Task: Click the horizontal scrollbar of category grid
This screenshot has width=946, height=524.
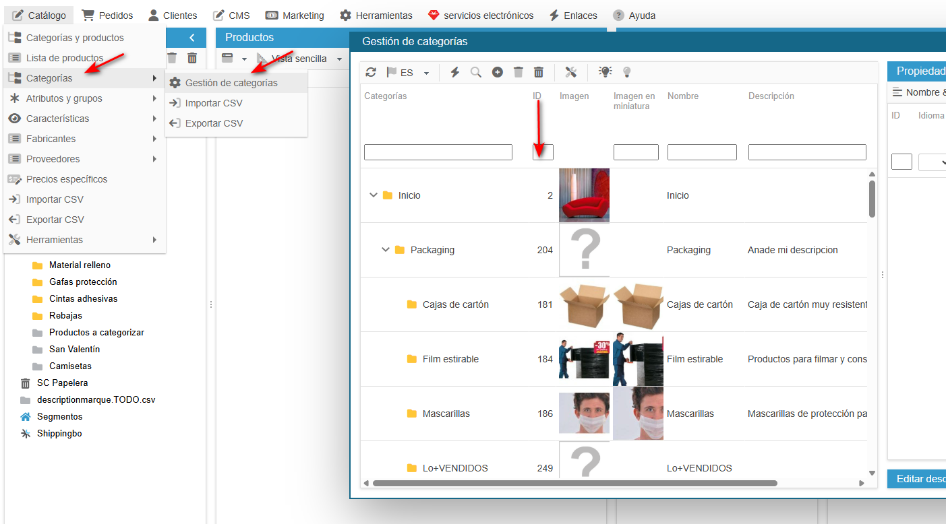Action: pyautogui.click(x=574, y=483)
